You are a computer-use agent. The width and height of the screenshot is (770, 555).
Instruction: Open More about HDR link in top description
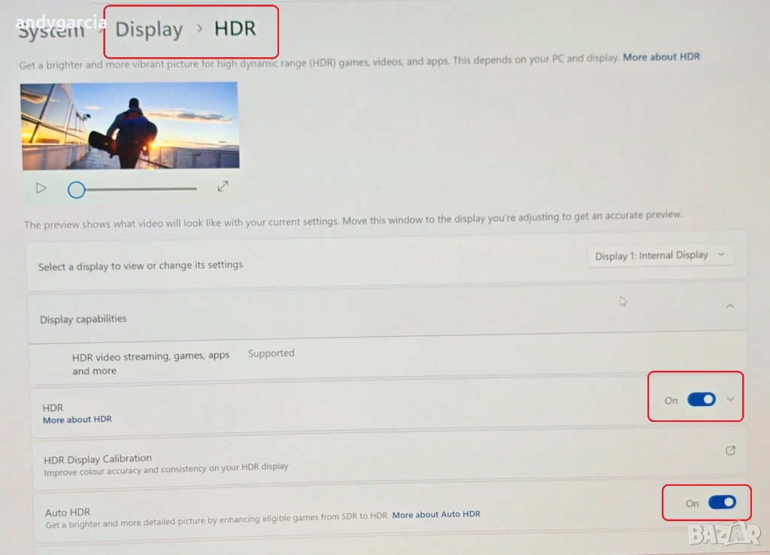[661, 57]
